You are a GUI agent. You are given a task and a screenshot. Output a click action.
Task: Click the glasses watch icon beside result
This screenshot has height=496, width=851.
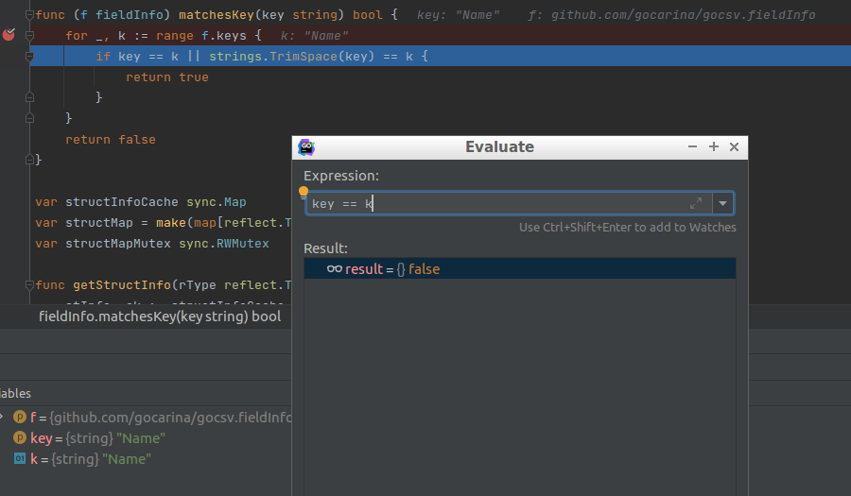[x=335, y=269]
